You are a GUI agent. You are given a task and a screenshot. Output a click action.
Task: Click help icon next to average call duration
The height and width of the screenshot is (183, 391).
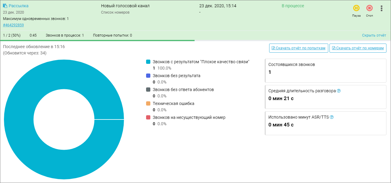(339, 91)
